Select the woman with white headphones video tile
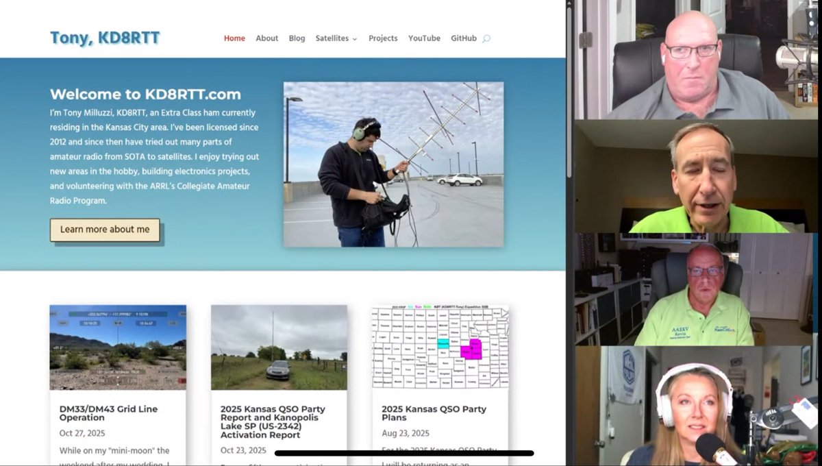 [x=697, y=406]
